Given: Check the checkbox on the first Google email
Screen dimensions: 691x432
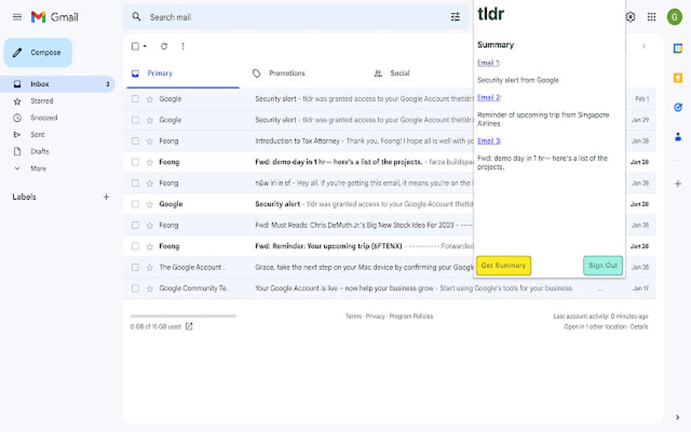Looking at the screenshot, I should click(134, 99).
